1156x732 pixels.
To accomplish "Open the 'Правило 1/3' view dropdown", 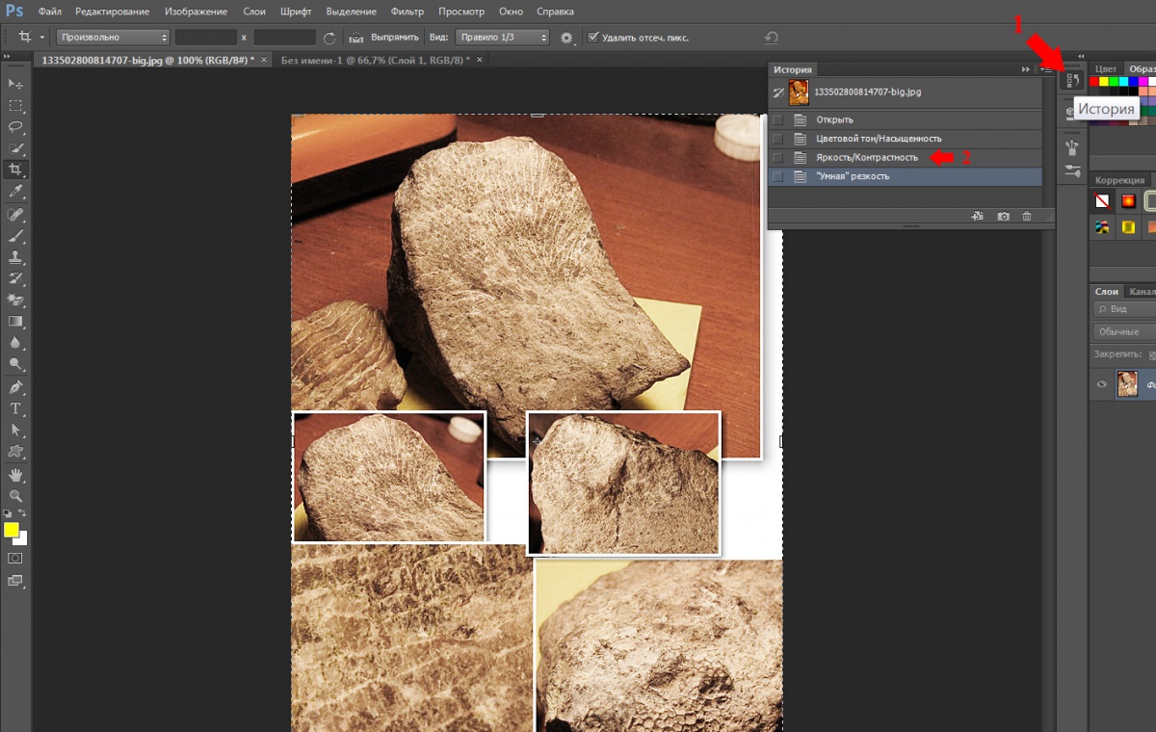I will [501, 38].
